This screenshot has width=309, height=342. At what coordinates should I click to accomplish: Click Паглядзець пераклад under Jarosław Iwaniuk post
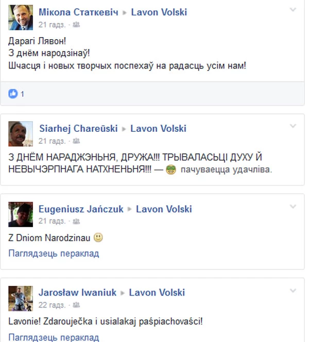[x=54, y=337]
